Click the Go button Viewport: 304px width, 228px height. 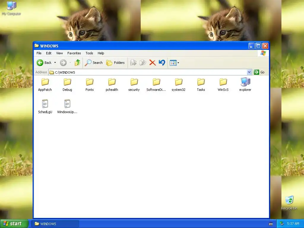pyautogui.click(x=259, y=72)
